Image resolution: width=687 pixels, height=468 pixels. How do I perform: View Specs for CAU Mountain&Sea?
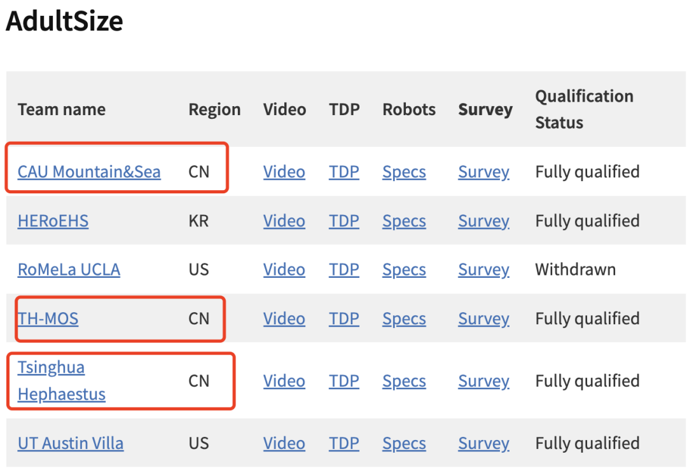pyautogui.click(x=404, y=172)
